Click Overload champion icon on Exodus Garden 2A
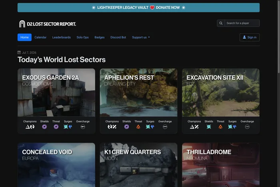 pyautogui.click(x=32, y=127)
